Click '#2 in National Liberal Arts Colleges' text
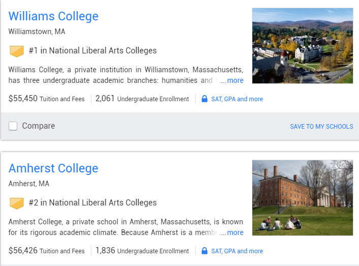This screenshot has height=266, width=359. [92, 203]
